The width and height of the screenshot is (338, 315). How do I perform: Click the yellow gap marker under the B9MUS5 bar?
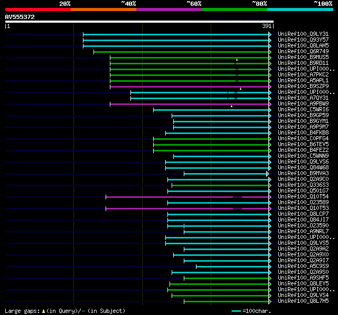pyautogui.click(x=237, y=60)
